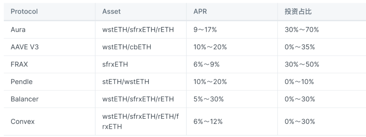
Task: Select the Convex protocol cell
Action: coord(23,121)
